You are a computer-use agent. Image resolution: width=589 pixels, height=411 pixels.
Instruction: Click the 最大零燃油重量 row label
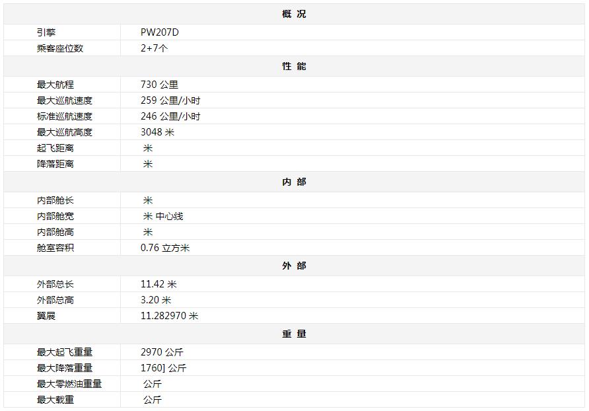pos(69,384)
